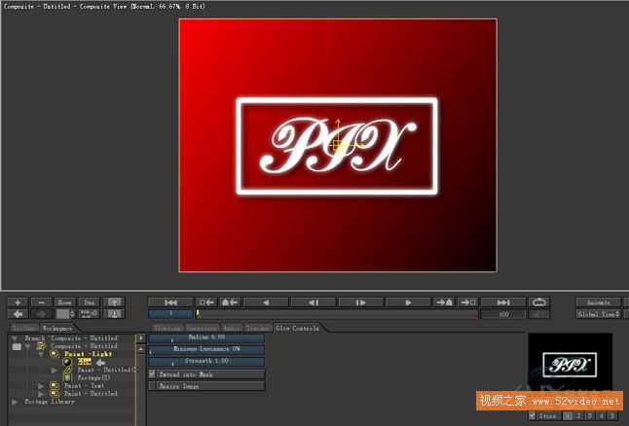Open the Global Time dropdown

click(x=599, y=314)
